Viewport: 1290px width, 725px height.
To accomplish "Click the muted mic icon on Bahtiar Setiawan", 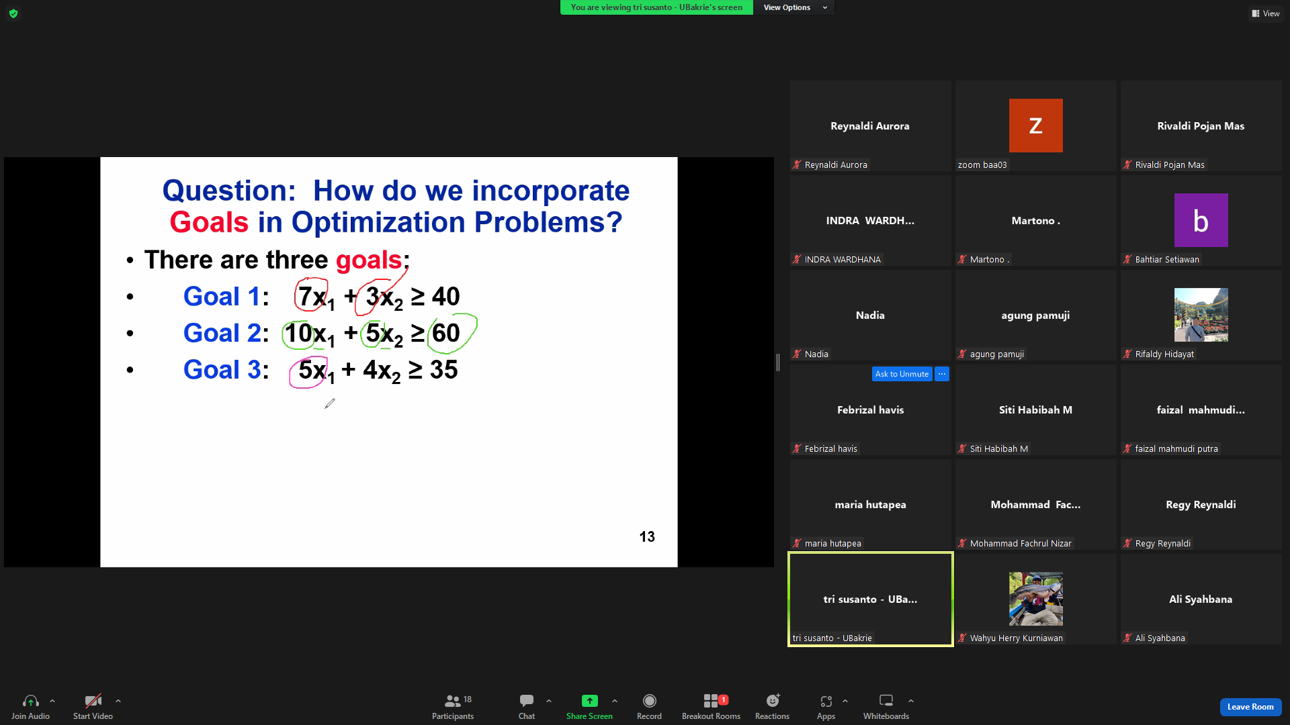I will [1127, 259].
